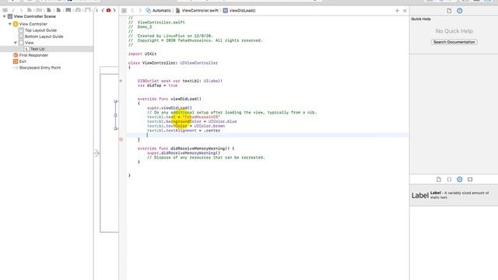This screenshot has height=280, width=498.
Task: Click the Automatic assistant mode icon
Action: pos(149,10)
